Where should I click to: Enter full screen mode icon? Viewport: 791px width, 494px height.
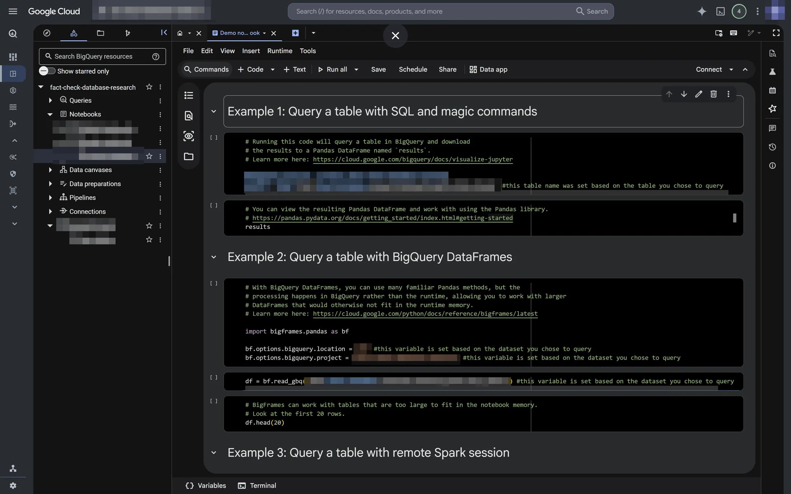[x=776, y=33]
